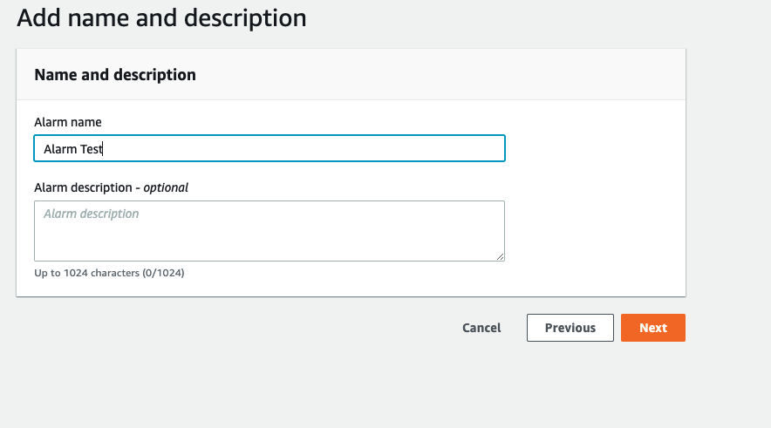
Task: Grab the description textarea resize handle
Action: 501,256
